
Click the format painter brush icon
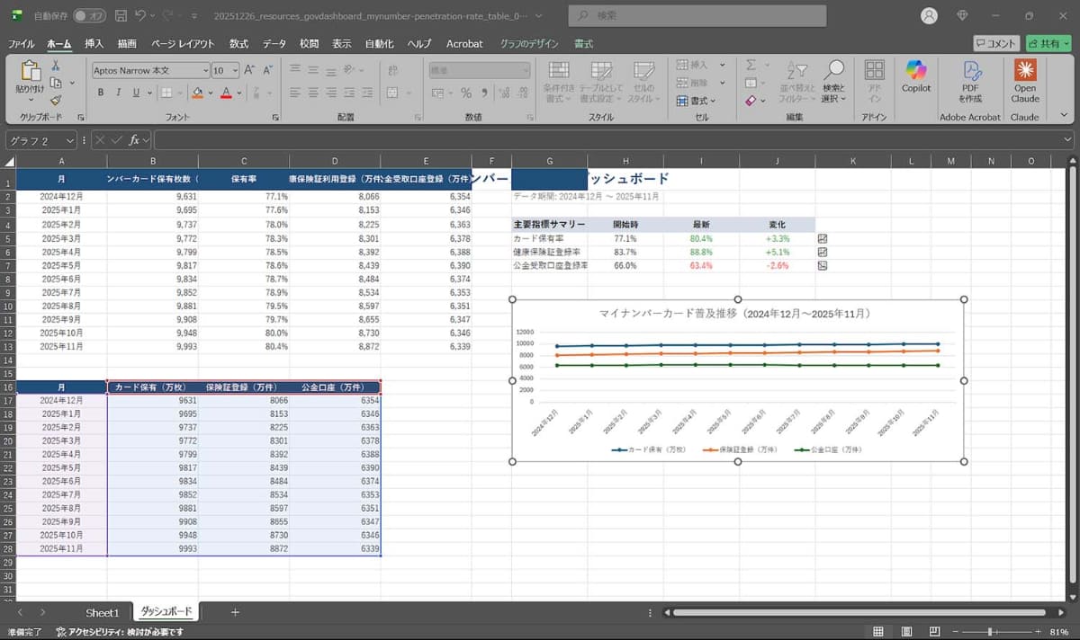coord(57,99)
